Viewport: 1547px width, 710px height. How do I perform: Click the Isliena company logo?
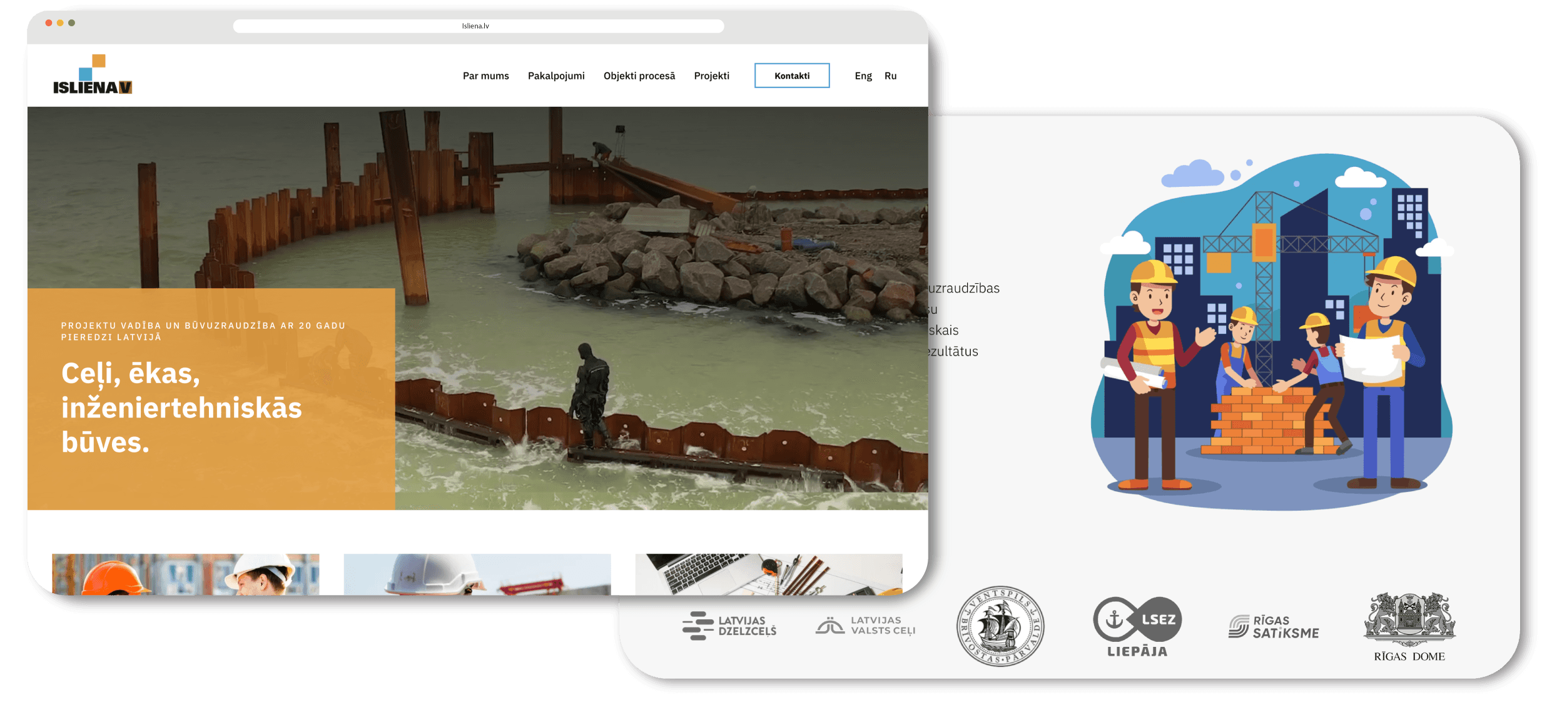tap(92, 75)
